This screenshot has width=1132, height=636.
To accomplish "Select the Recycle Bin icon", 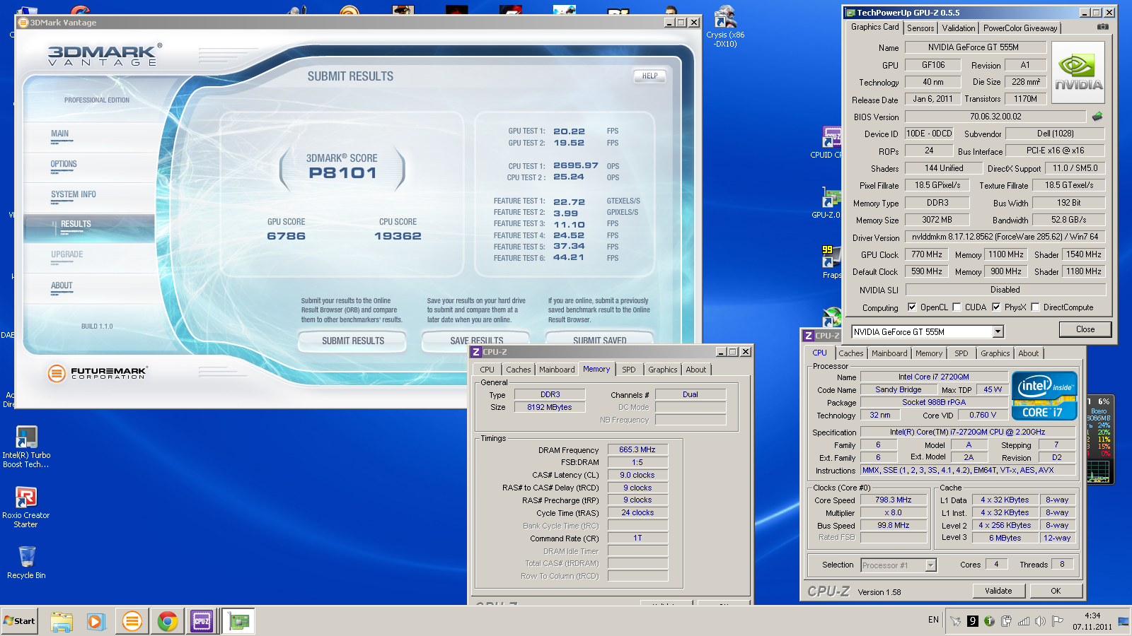I will [26, 563].
